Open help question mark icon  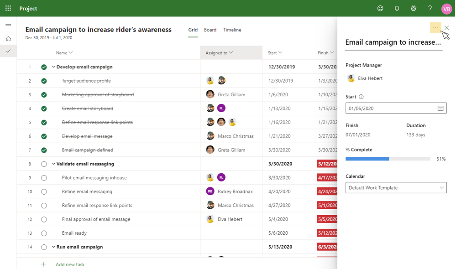click(430, 8)
